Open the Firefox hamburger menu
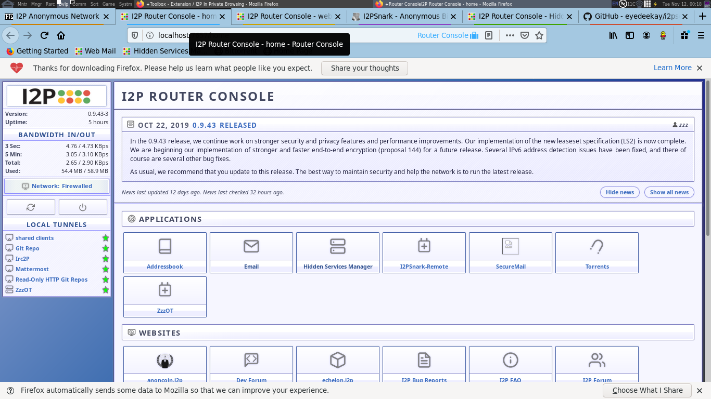Viewport: 711px width, 399px height. coord(700,35)
